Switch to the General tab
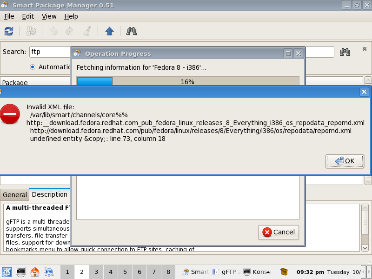Image resolution: width=372 pixels, height=279 pixels. (15, 195)
